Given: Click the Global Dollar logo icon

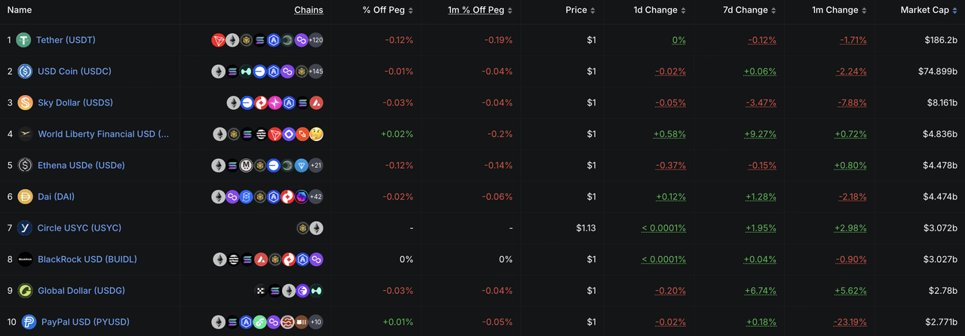Looking at the screenshot, I should [x=25, y=291].
